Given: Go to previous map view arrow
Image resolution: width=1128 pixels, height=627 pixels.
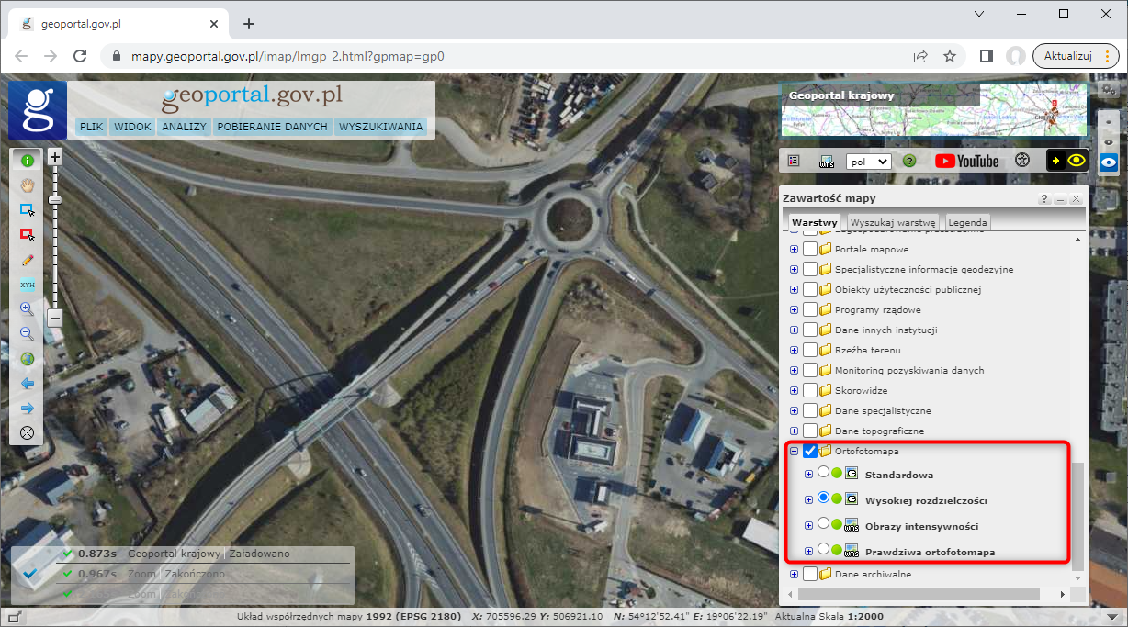Looking at the screenshot, I should coord(28,383).
